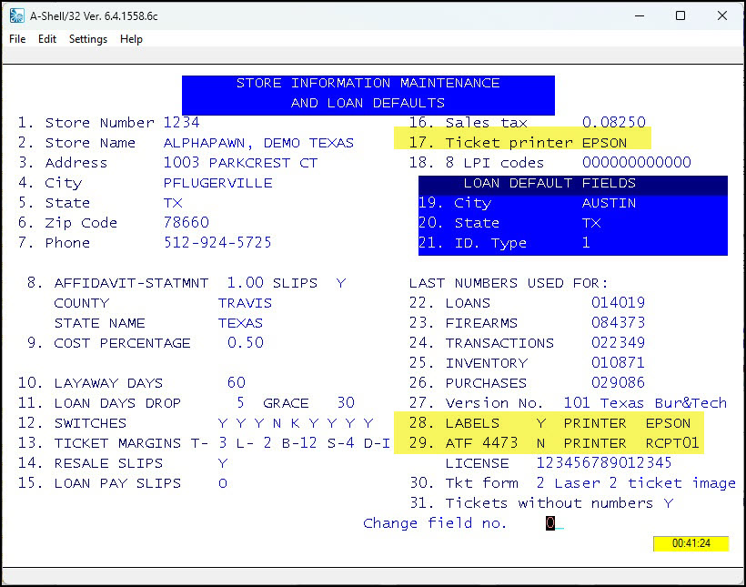
Task: Click the RESALE SLIPS Y value
Action: (223, 463)
